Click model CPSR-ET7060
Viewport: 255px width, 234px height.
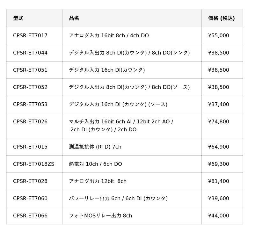[x=30, y=198]
